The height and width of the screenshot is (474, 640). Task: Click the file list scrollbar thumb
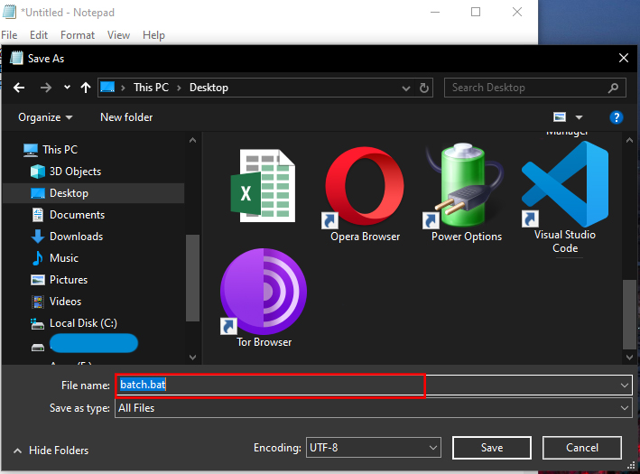pos(629,314)
